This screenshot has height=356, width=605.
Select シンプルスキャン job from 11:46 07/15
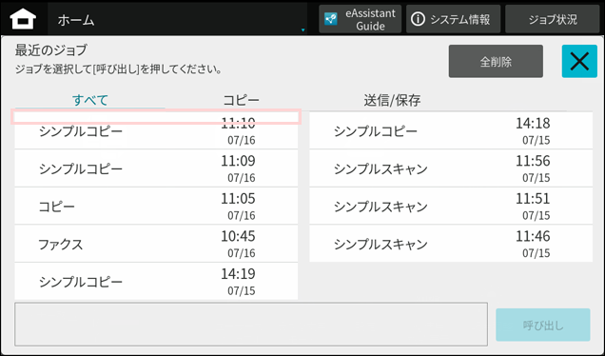click(451, 244)
